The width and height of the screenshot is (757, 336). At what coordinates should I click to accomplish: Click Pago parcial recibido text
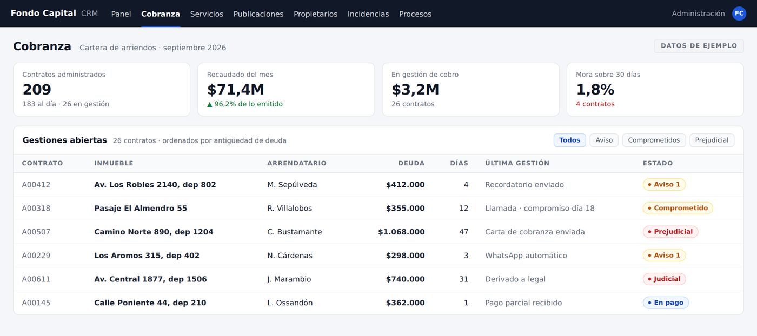[523, 303]
